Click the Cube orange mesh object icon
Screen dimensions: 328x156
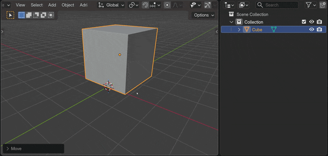pyautogui.click(x=247, y=29)
